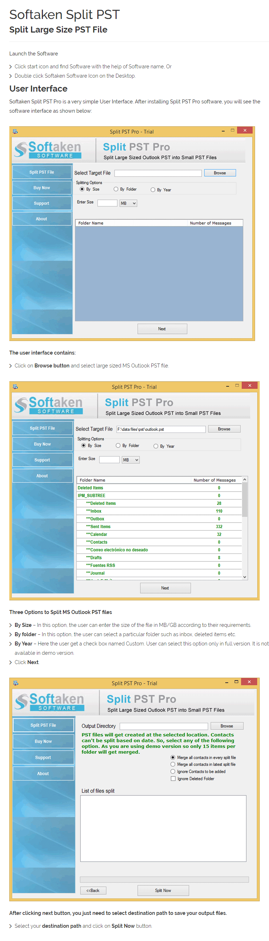
Task: Choose Merge all contacts in latest split file
Action: pos(173,765)
